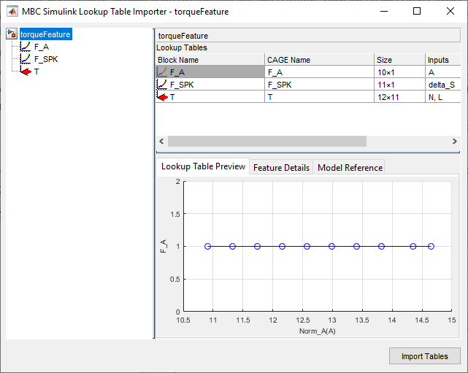The width and height of the screenshot is (468, 373).
Task: Minimize the Lookup Table Importer window
Action: coord(384,12)
